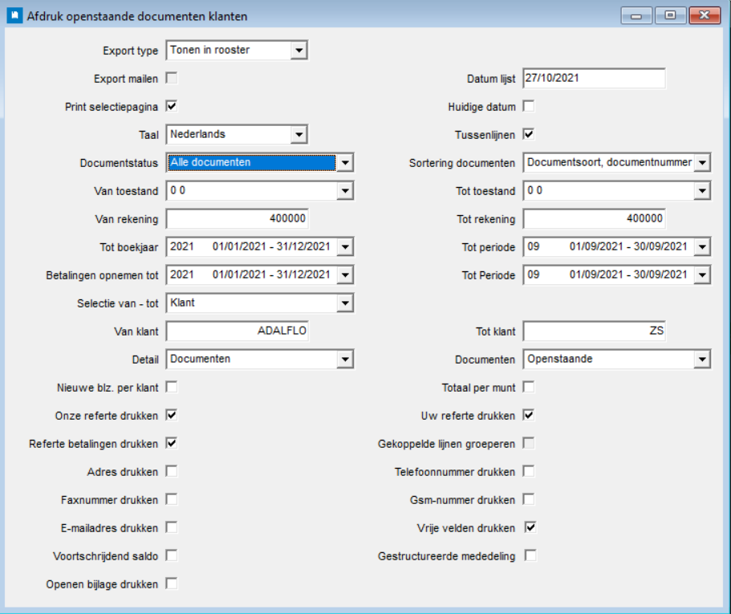Expand the Selectie van - tot dropdown
This screenshot has width=731, height=614.
click(x=345, y=303)
